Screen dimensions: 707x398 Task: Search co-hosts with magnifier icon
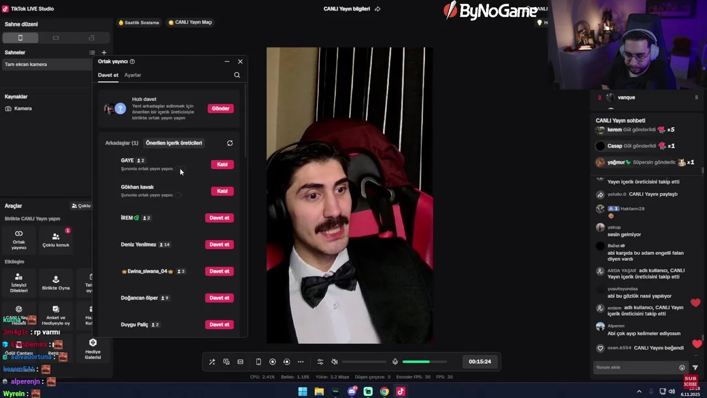237,75
